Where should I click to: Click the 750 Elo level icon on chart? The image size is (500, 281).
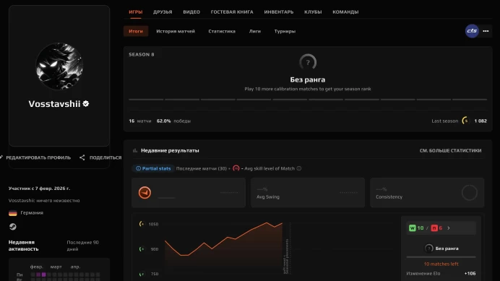pos(142,274)
